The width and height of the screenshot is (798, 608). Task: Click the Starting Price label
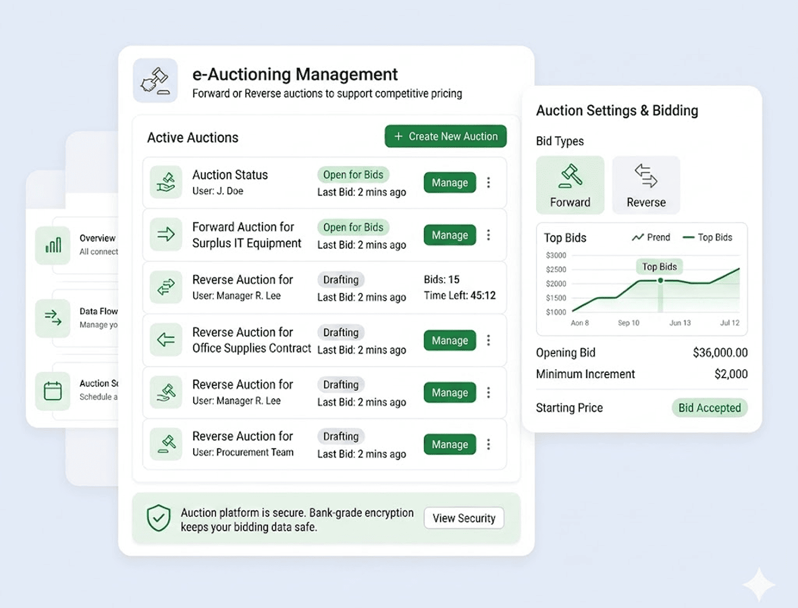coord(569,408)
